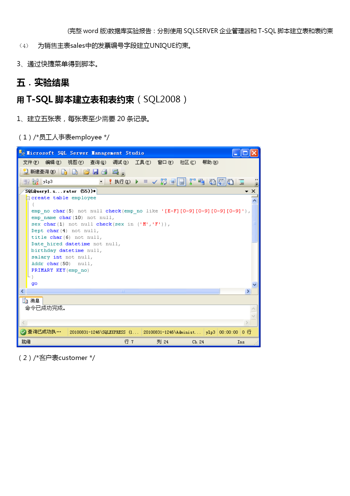Open the 查询(Q) menu
The height and width of the screenshot is (496, 350).
point(98,162)
